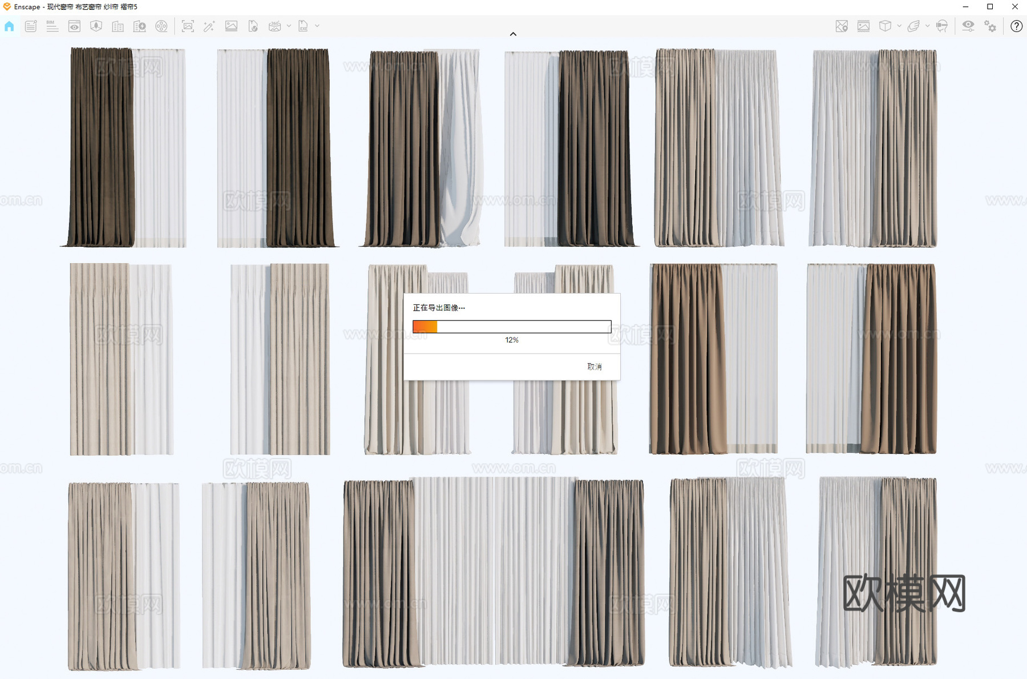
Task: Click the wing fly mode icon
Action: pos(913,26)
